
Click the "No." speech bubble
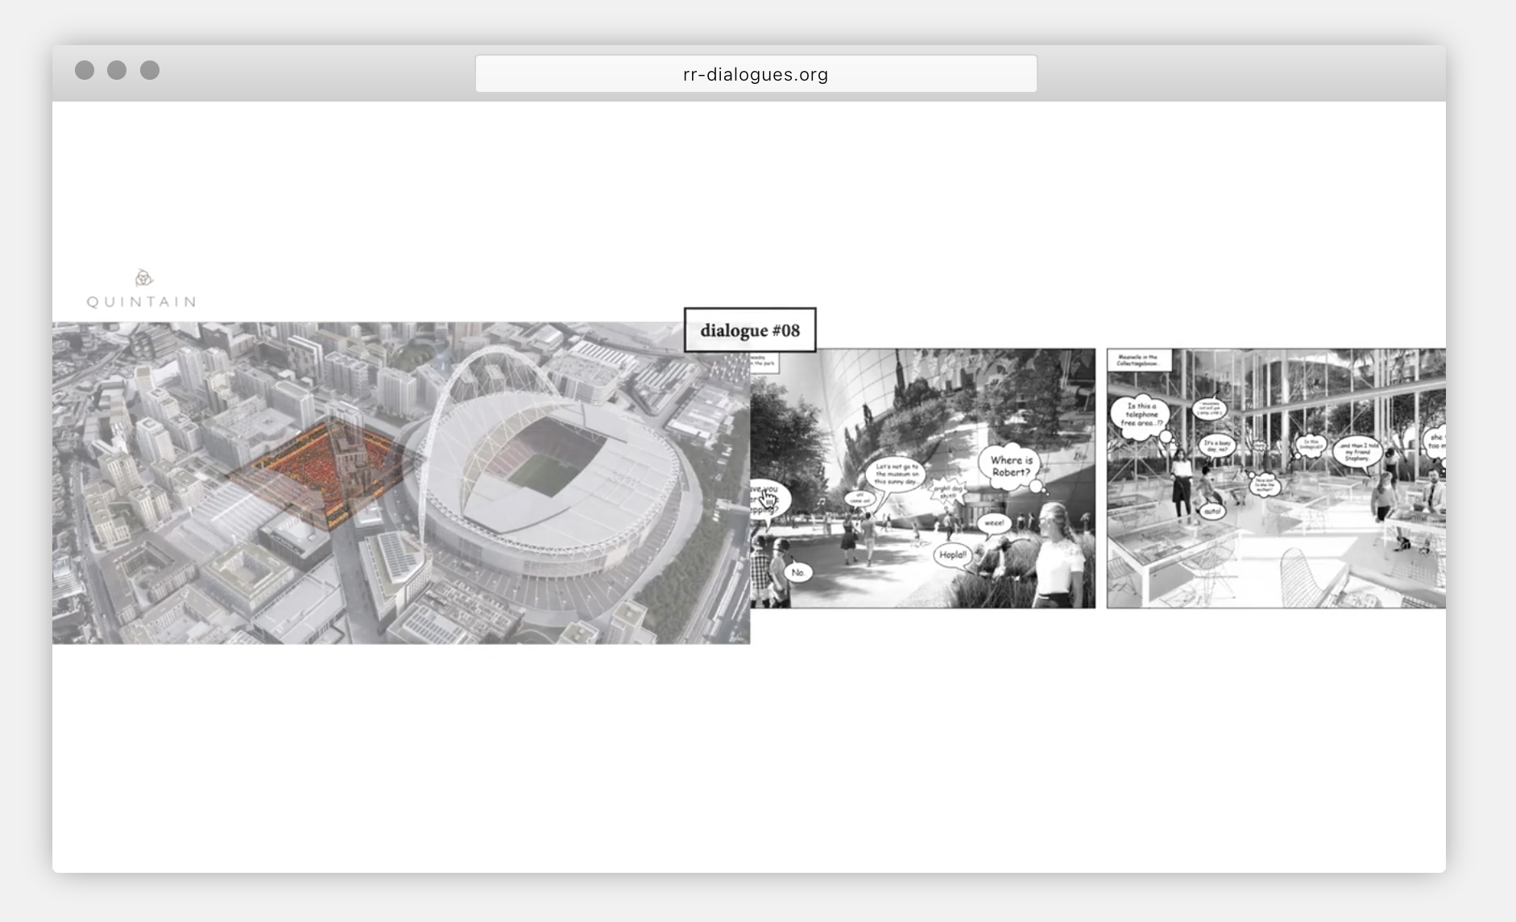click(797, 572)
